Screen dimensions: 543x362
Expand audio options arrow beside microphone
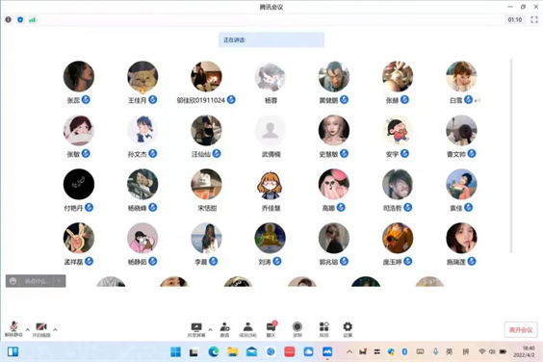tap(28, 329)
